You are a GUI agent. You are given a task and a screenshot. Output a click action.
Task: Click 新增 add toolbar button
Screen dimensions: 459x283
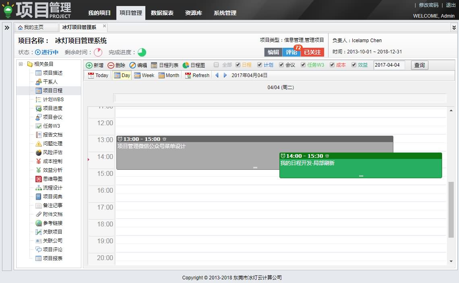pos(95,65)
